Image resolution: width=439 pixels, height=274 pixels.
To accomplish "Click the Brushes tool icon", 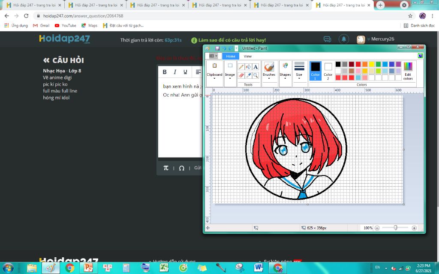I will (x=269, y=67).
